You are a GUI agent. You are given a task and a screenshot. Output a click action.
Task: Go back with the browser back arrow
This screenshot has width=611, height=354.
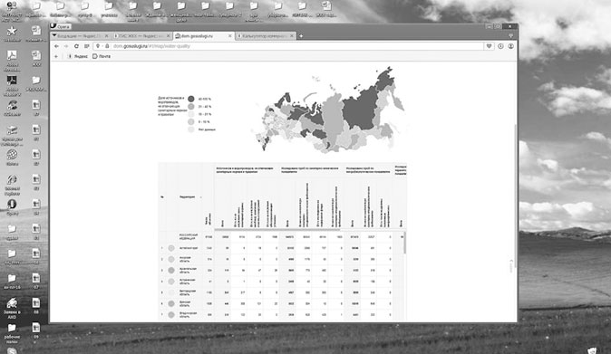[56, 46]
